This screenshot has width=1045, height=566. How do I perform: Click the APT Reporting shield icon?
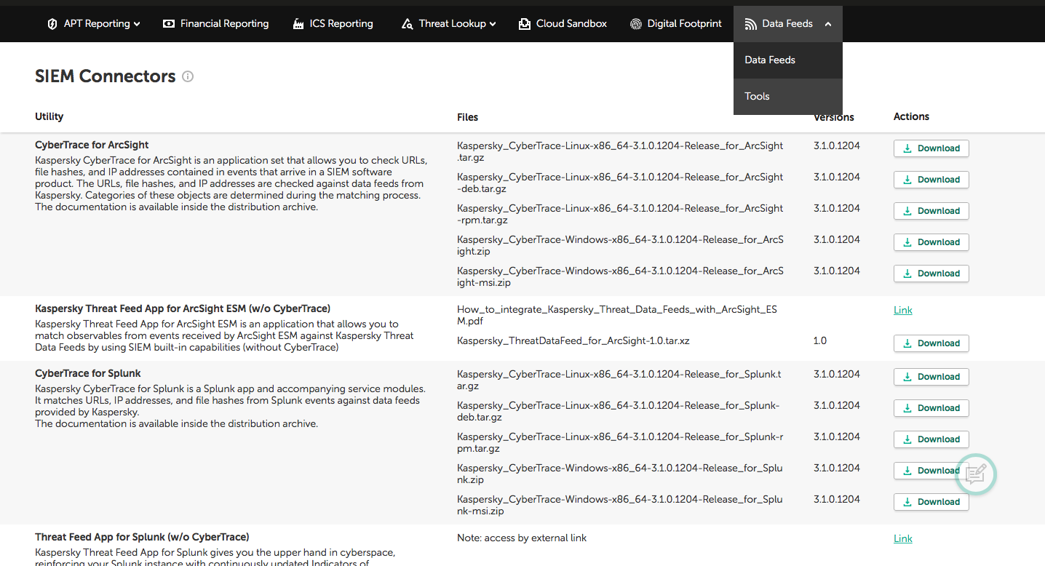coord(52,24)
